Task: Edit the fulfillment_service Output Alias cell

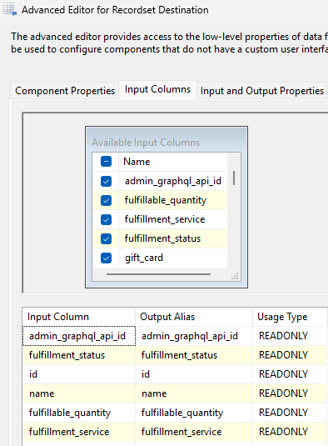Action: tap(194, 432)
